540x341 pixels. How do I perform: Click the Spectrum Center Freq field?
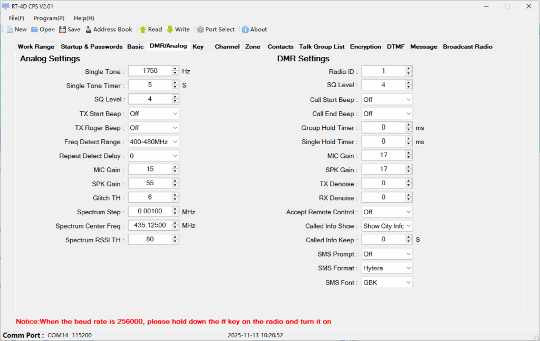[x=150, y=226]
